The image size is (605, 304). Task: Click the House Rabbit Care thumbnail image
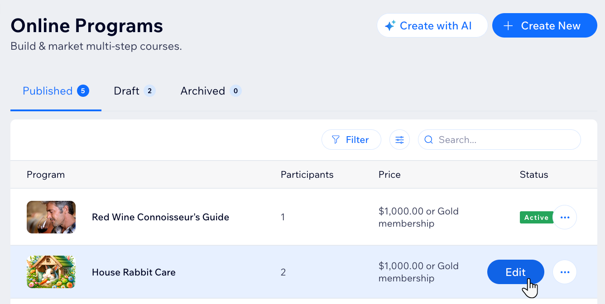tap(51, 272)
